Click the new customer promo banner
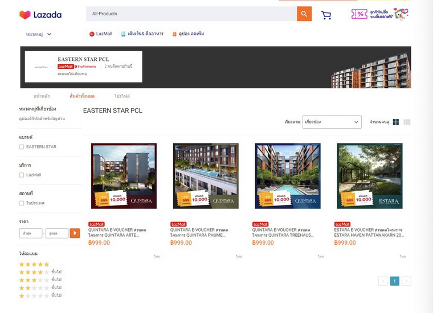Screen dimensions: 433x313 [x=379, y=14]
